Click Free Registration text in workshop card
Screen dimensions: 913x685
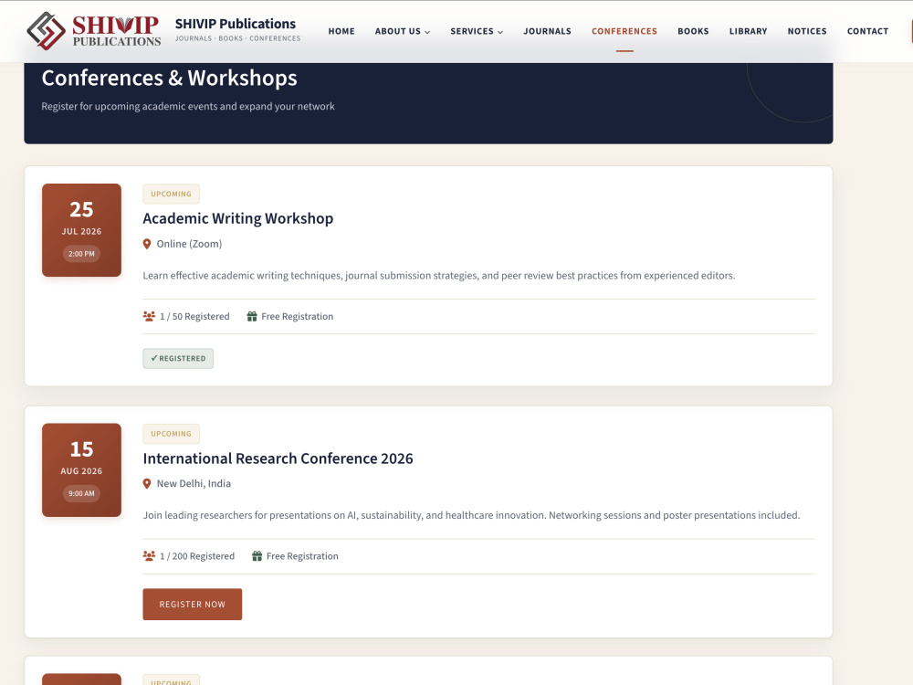pyautogui.click(x=298, y=316)
